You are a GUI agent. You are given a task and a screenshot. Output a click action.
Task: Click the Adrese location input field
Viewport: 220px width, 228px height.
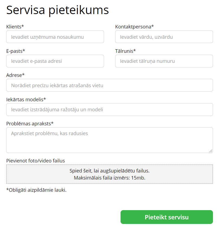(x=109, y=85)
